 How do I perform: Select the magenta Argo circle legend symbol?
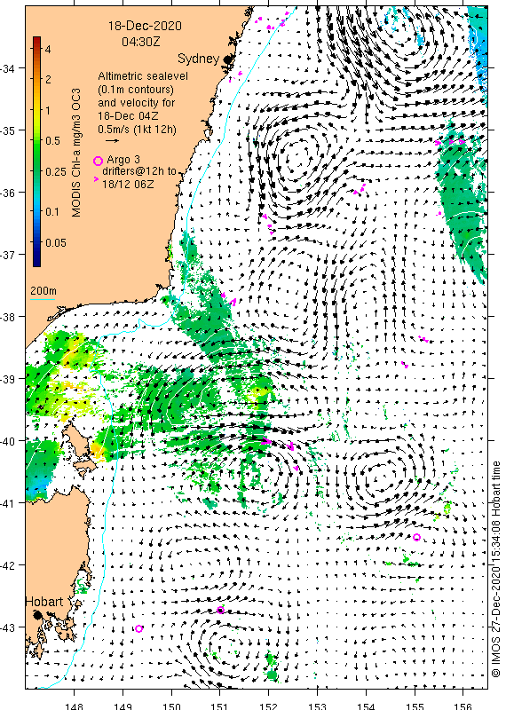(x=98, y=161)
